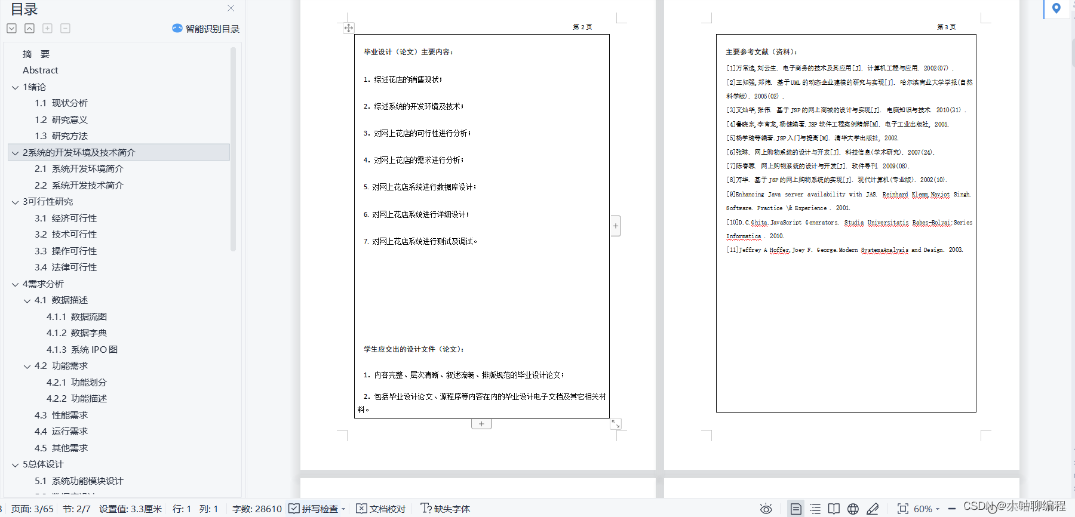Image resolution: width=1075 pixels, height=517 pixels.
Task: Navigate to 4.2.2 功能描述
Action: pyautogui.click(x=76, y=399)
